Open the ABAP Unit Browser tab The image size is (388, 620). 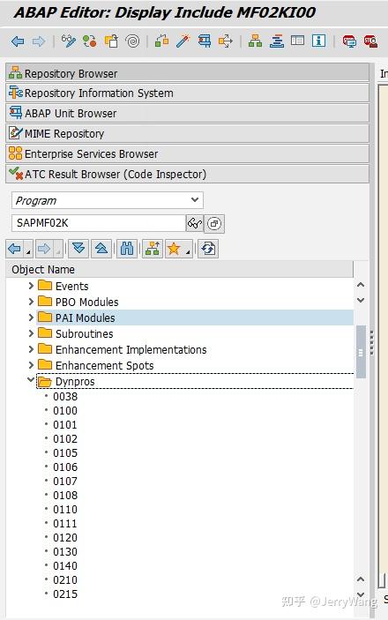tap(188, 114)
